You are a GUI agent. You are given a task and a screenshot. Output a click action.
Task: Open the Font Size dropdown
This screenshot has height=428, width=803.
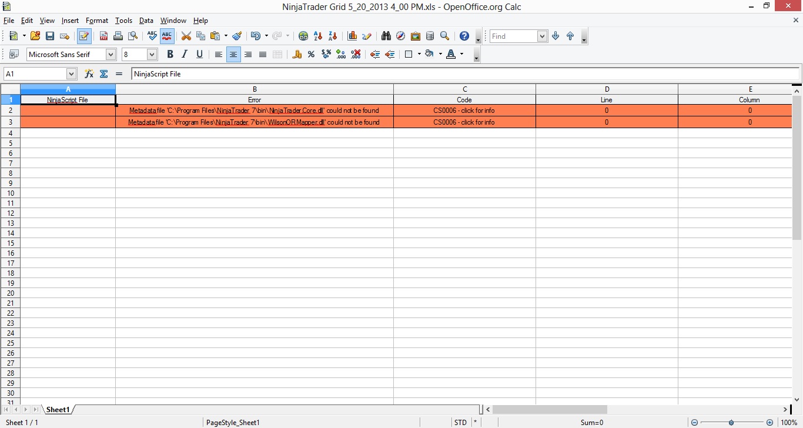152,55
